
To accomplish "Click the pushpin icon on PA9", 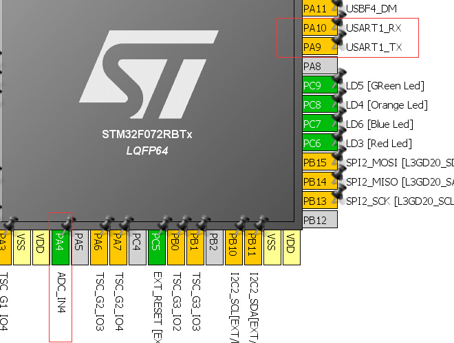I will [338, 41].
